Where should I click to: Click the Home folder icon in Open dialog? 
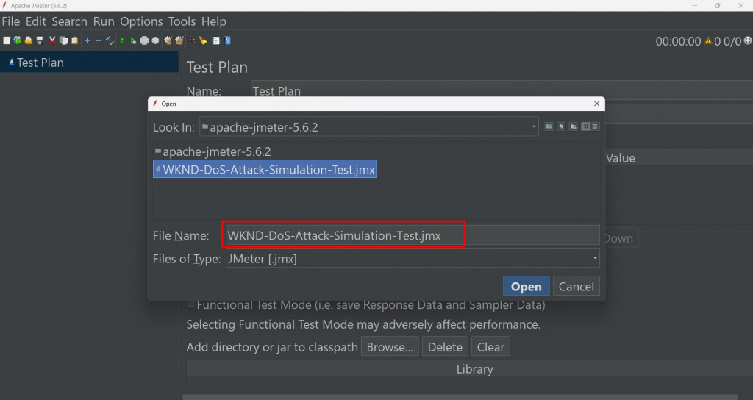561,126
